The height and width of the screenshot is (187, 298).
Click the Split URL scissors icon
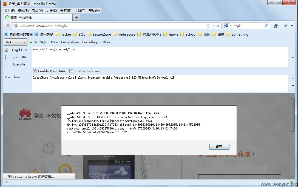6,57
